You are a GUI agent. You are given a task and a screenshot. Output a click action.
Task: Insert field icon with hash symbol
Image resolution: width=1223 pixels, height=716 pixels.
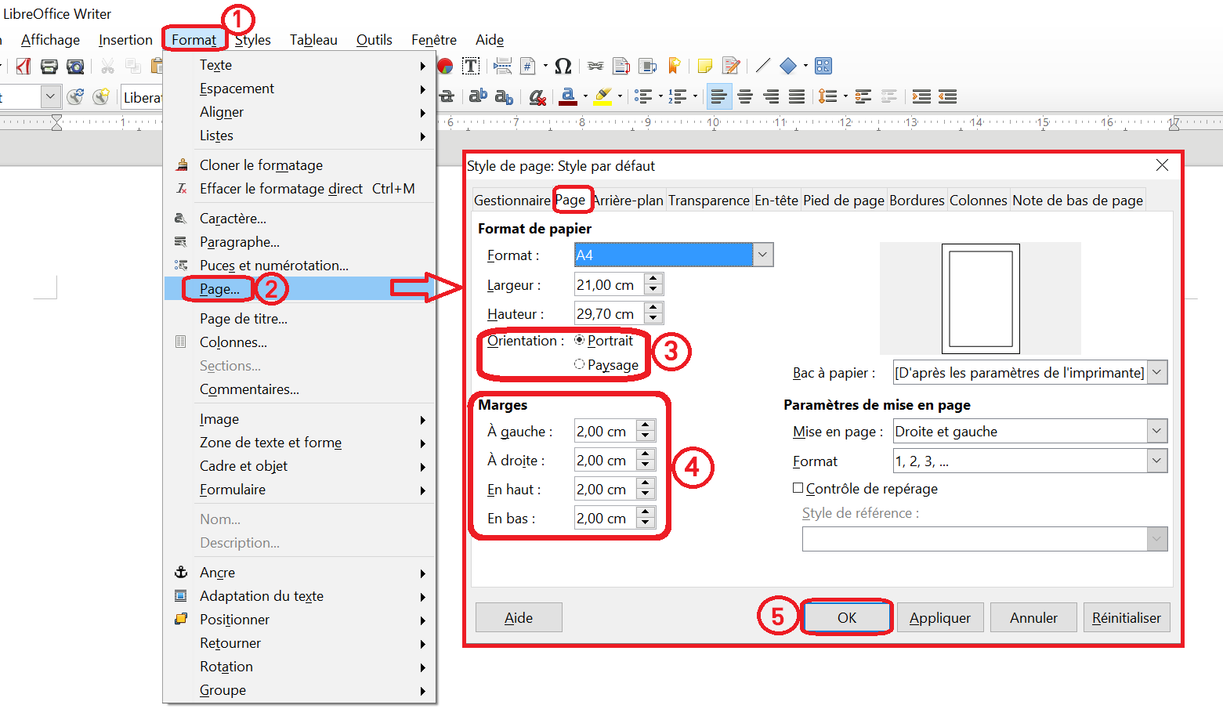tap(528, 66)
